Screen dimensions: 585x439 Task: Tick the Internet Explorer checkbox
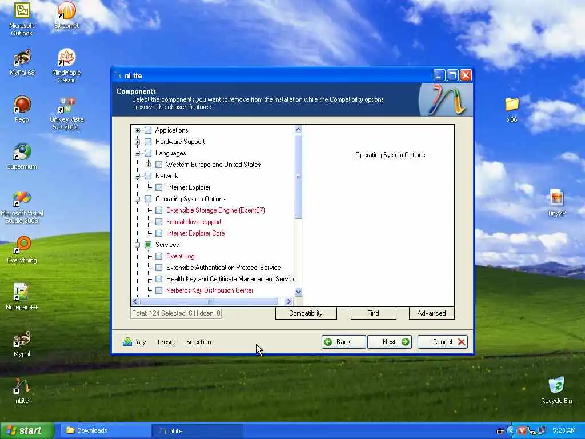tap(159, 187)
